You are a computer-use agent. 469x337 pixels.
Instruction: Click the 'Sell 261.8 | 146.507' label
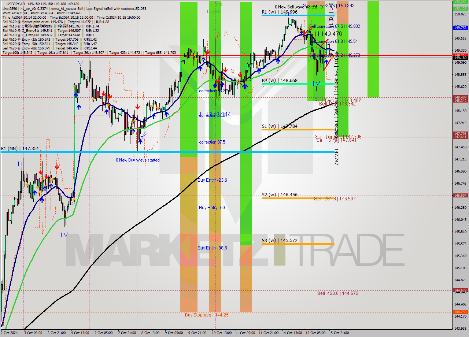point(335,199)
